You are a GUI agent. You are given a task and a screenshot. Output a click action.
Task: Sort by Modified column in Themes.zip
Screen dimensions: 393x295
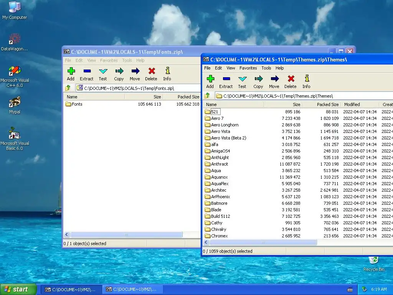click(x=360, y=104)
